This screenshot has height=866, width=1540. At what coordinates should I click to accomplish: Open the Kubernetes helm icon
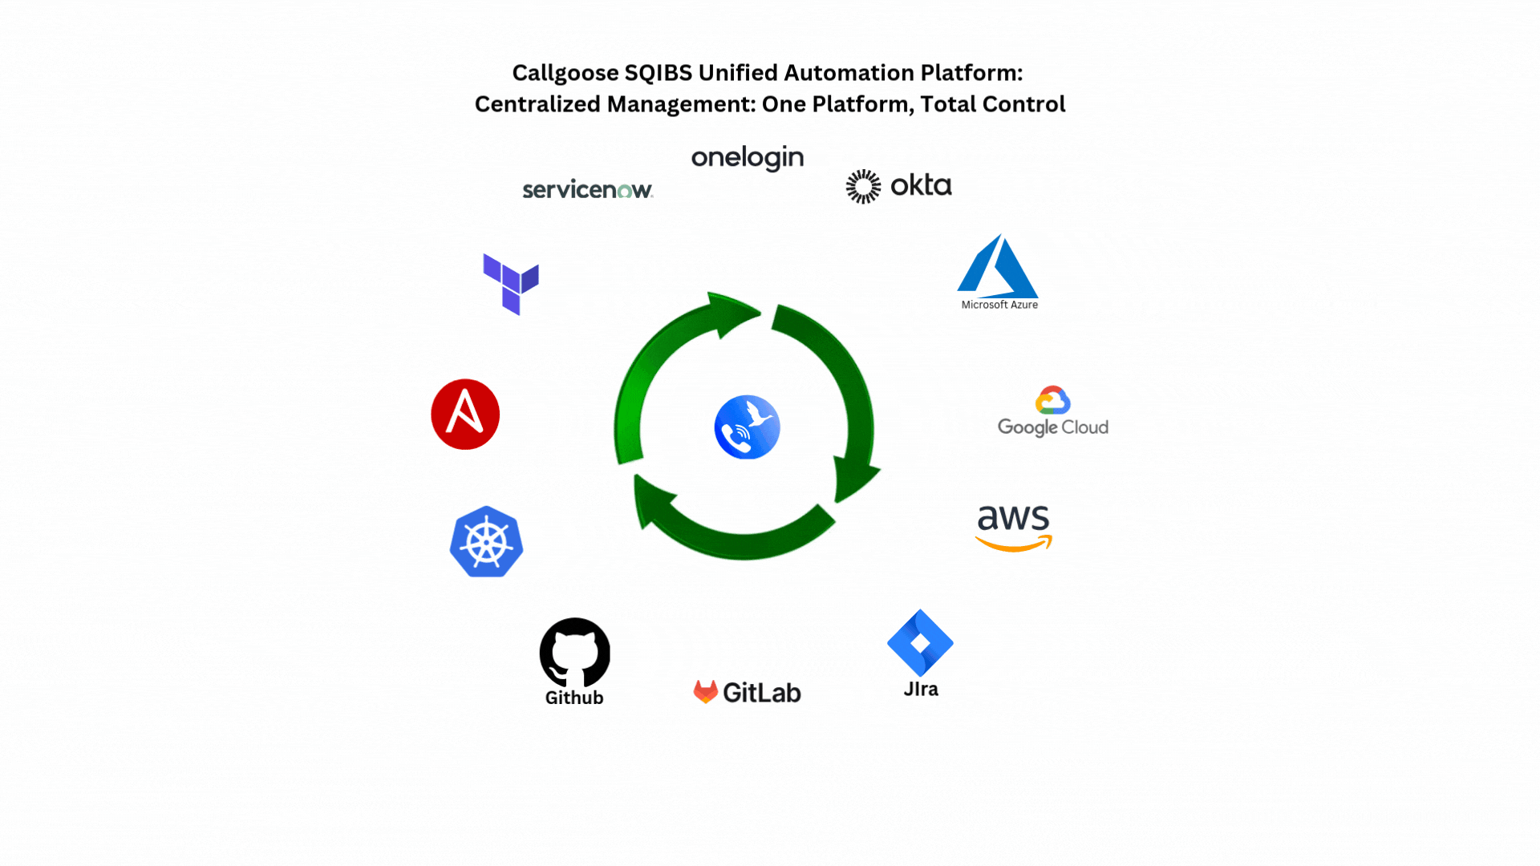point(485,541)
